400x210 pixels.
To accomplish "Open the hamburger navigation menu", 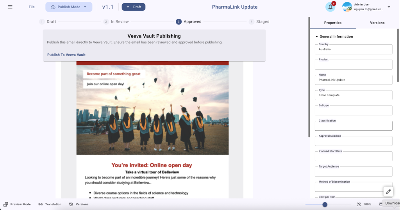I will (x=10, y=7).
